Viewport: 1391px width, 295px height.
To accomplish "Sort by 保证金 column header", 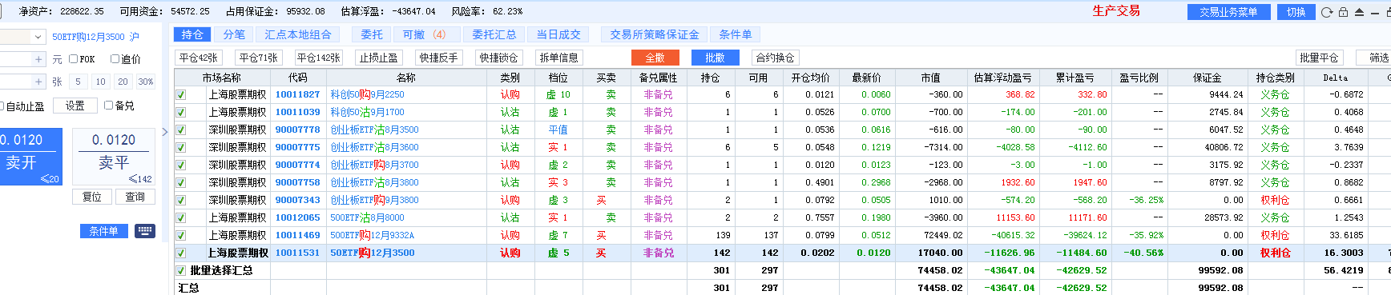I will 1207,78.
